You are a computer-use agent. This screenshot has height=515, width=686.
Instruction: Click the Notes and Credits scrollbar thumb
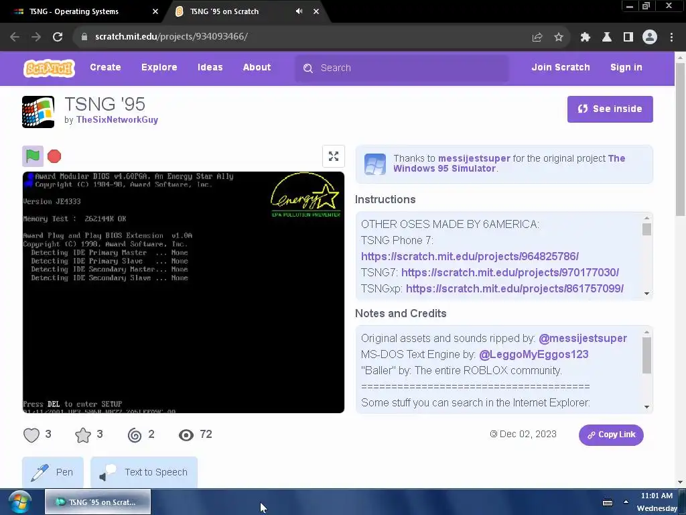pyautogui.click(x=646, y=355)
